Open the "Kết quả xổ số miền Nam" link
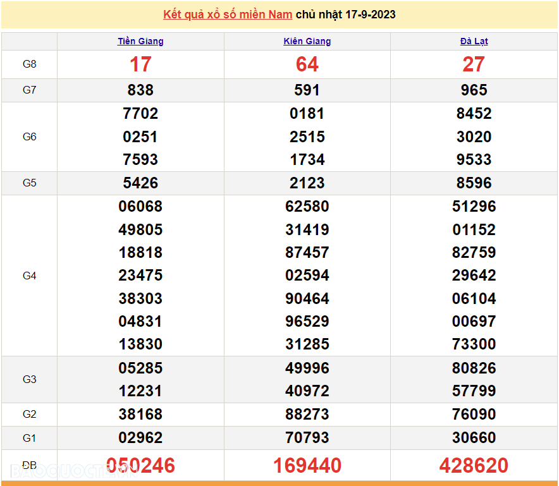Screen dimensions: 559x486 click(x=228, y=15)
